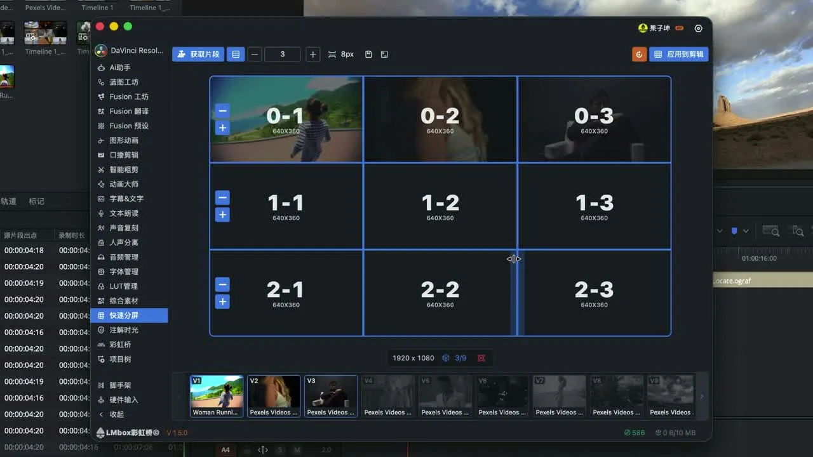The height and width of the screenshot is (457, 813).
Task: Add a column to row 1
Action: pyautogui.click(x=222, y=215)
